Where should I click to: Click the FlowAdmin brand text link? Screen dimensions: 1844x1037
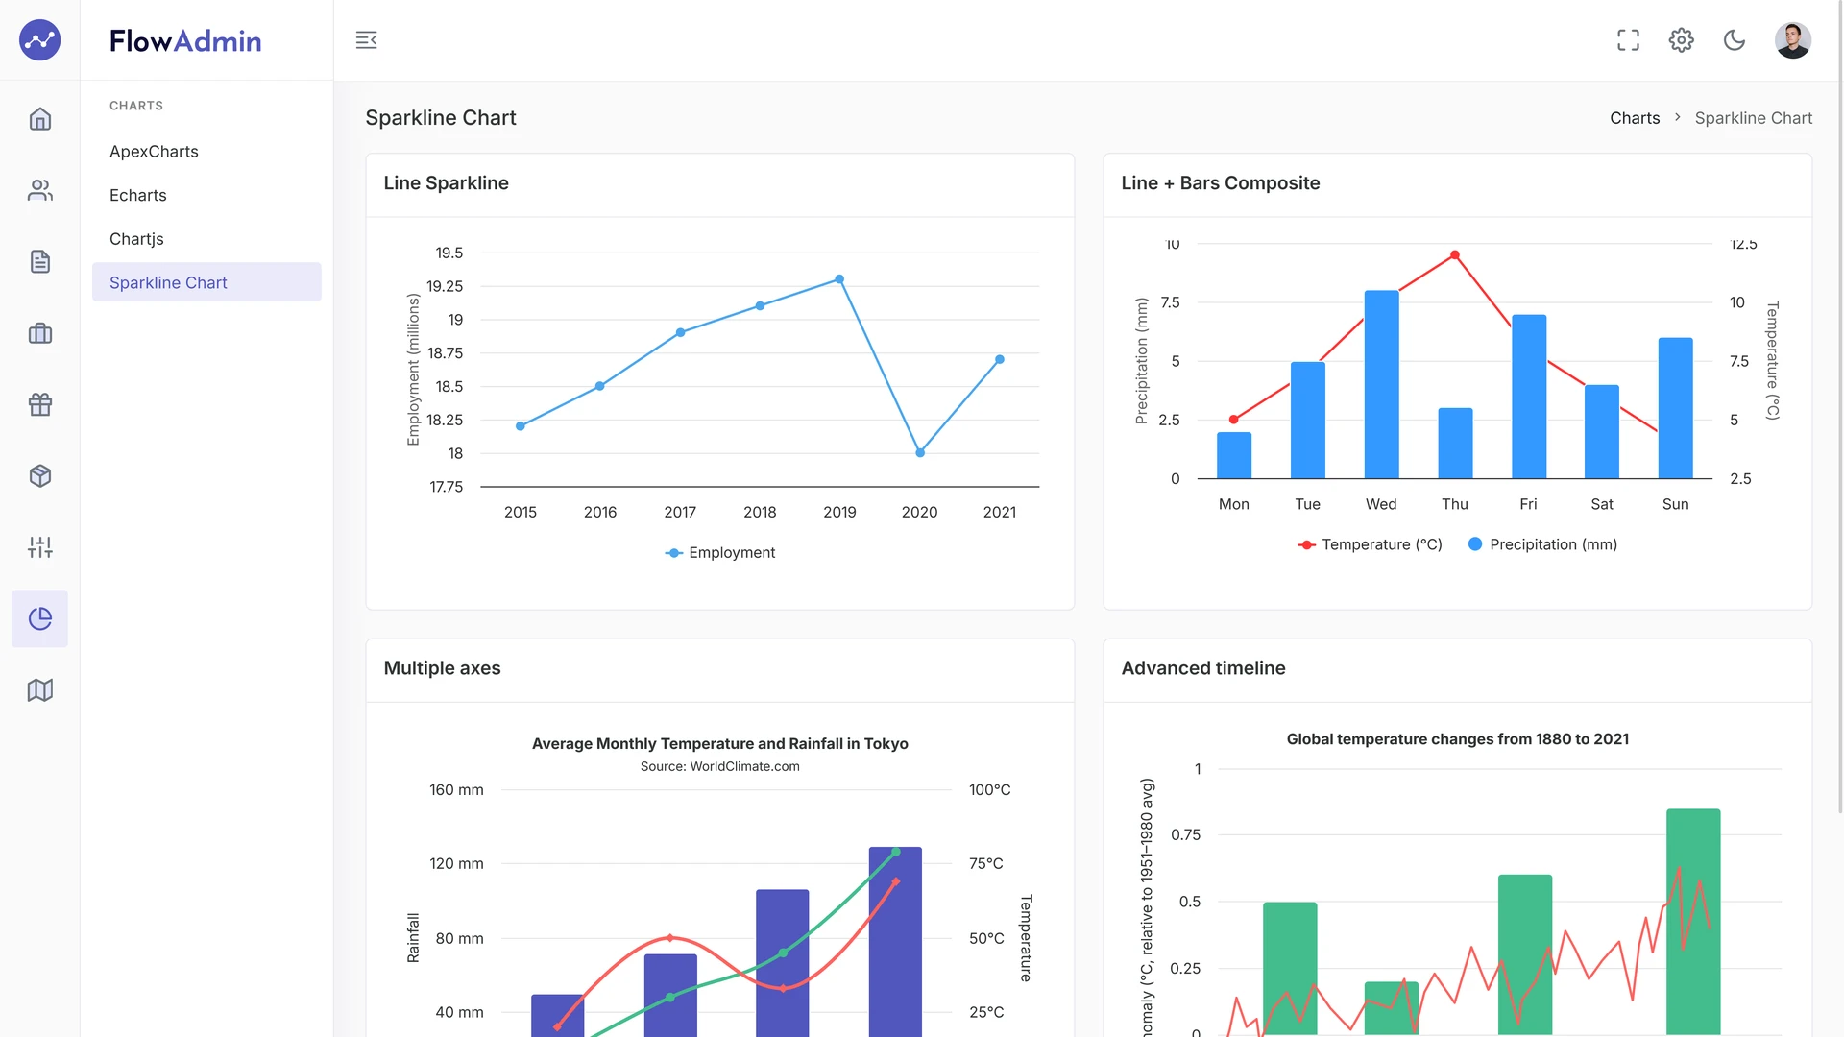pyautogui.click(x=185, y=40)
